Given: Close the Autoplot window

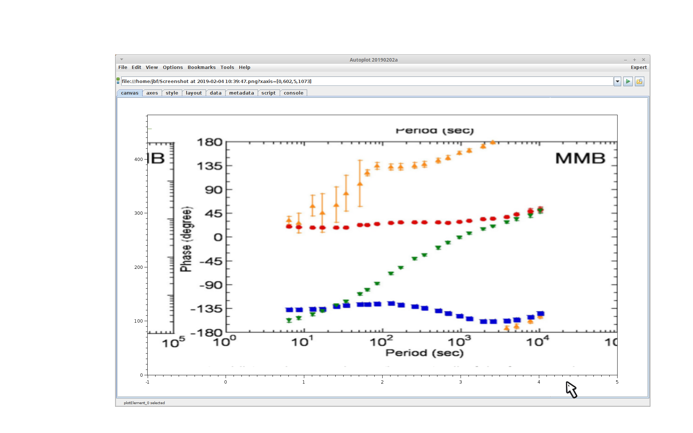Looking at the screenshot, I should point(644,60).
